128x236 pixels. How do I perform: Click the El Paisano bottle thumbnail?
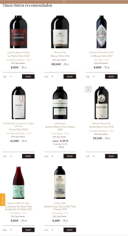19,182
